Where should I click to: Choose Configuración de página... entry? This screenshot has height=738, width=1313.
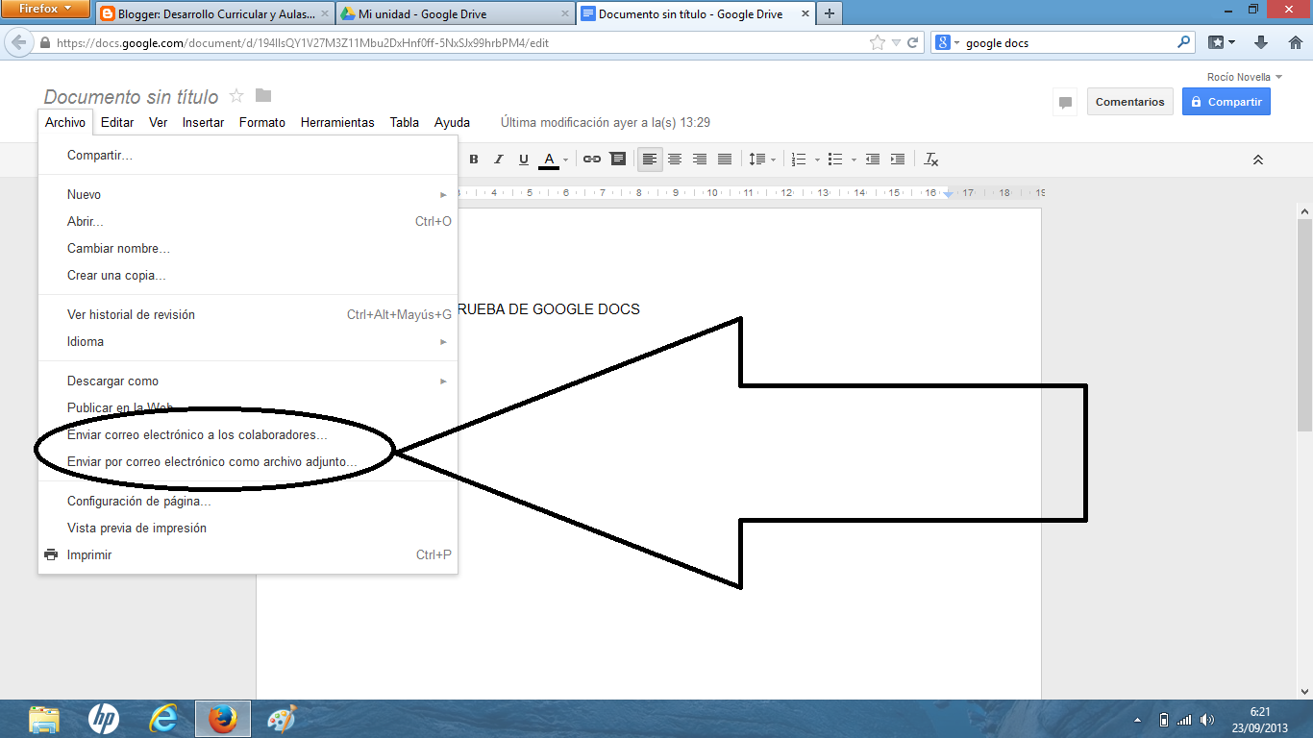248,501
